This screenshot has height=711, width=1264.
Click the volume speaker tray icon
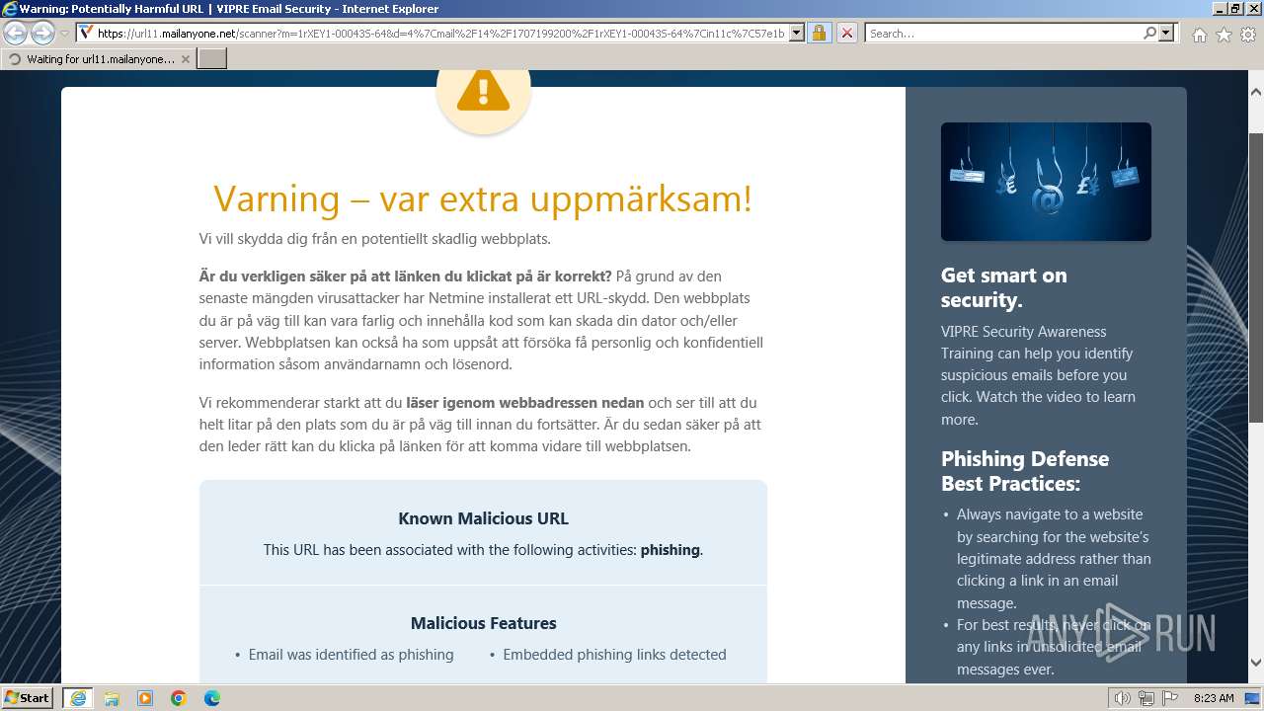pyautogui.click(x=1123, y=698)
